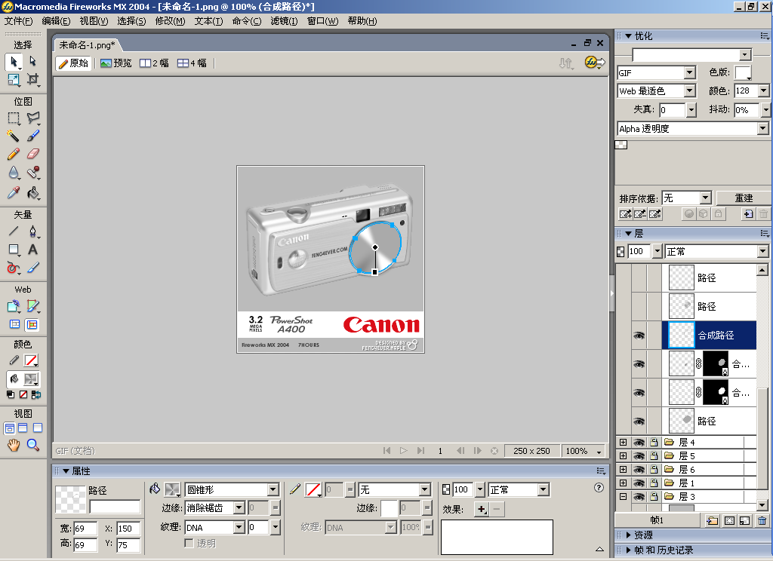Select the Brush tool

(x=32, y=136)
